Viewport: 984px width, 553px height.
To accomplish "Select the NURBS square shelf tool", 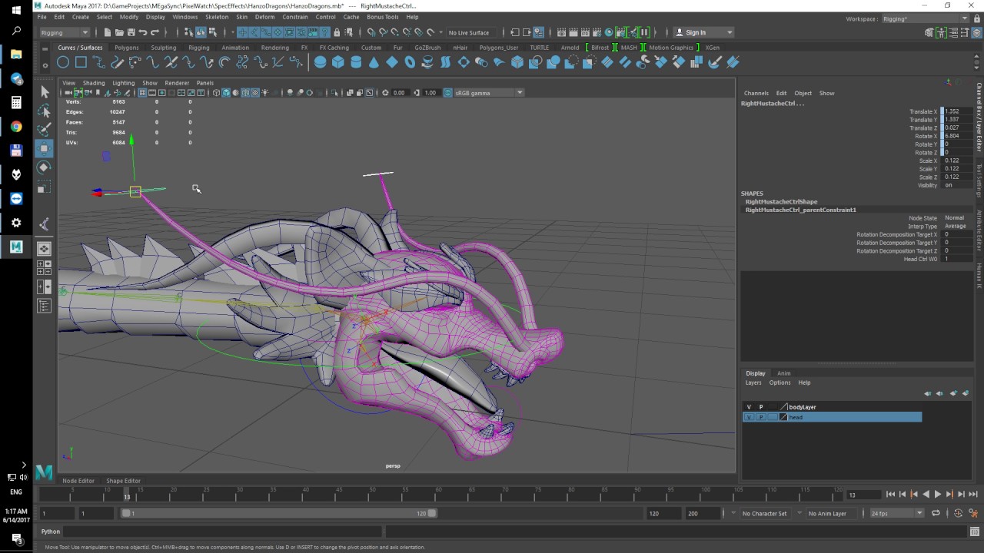I will click(x=81, y=62).
